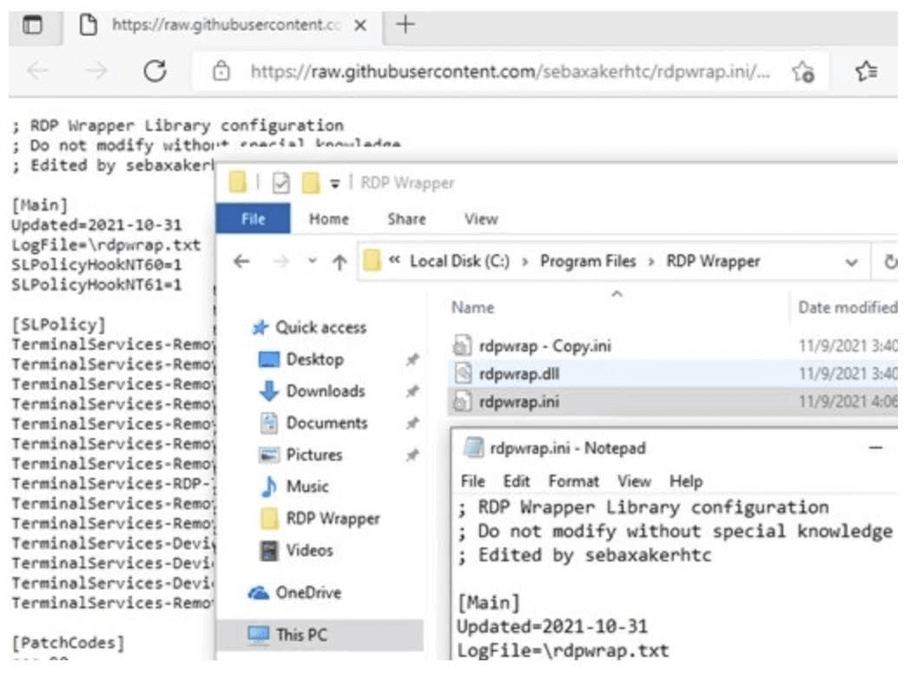Open Pictures in navigation pane
Viewport: 910px width, 682px height.
[x=314, y=455]
